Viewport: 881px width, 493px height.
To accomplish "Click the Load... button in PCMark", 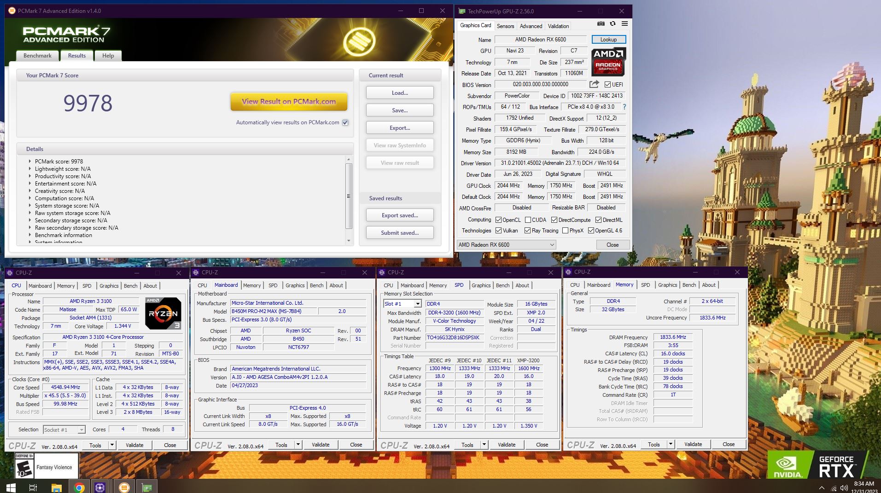I will pyautogui.click(x=400, y=93).
